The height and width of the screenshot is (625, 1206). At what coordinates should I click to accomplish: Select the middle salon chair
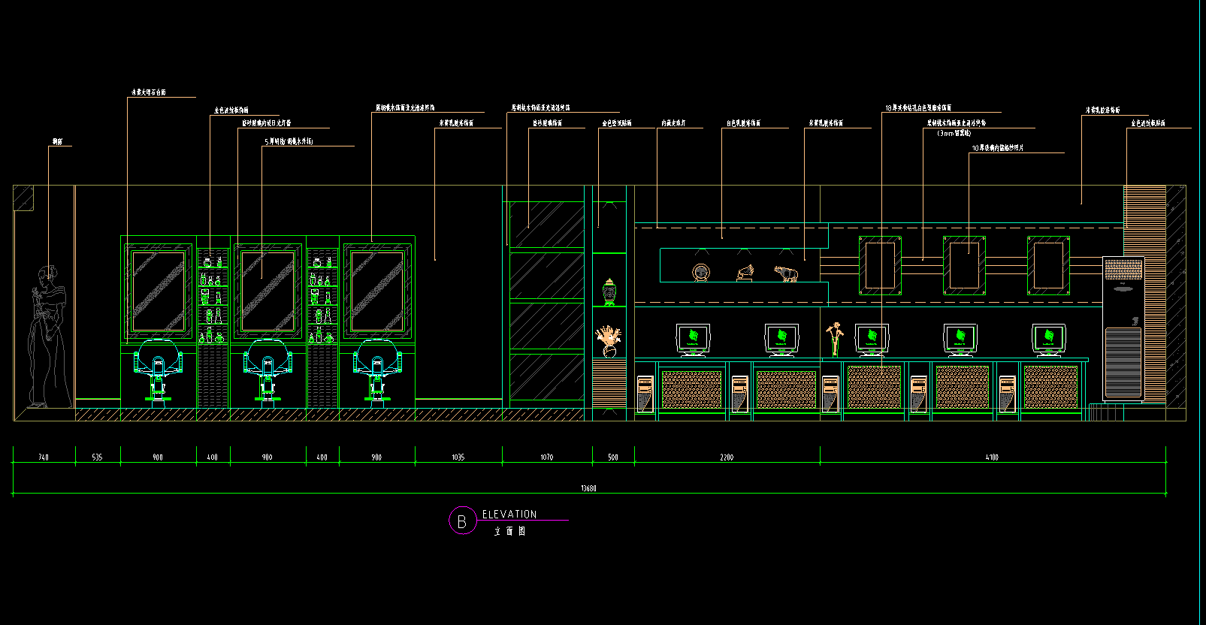coord(268,370)
